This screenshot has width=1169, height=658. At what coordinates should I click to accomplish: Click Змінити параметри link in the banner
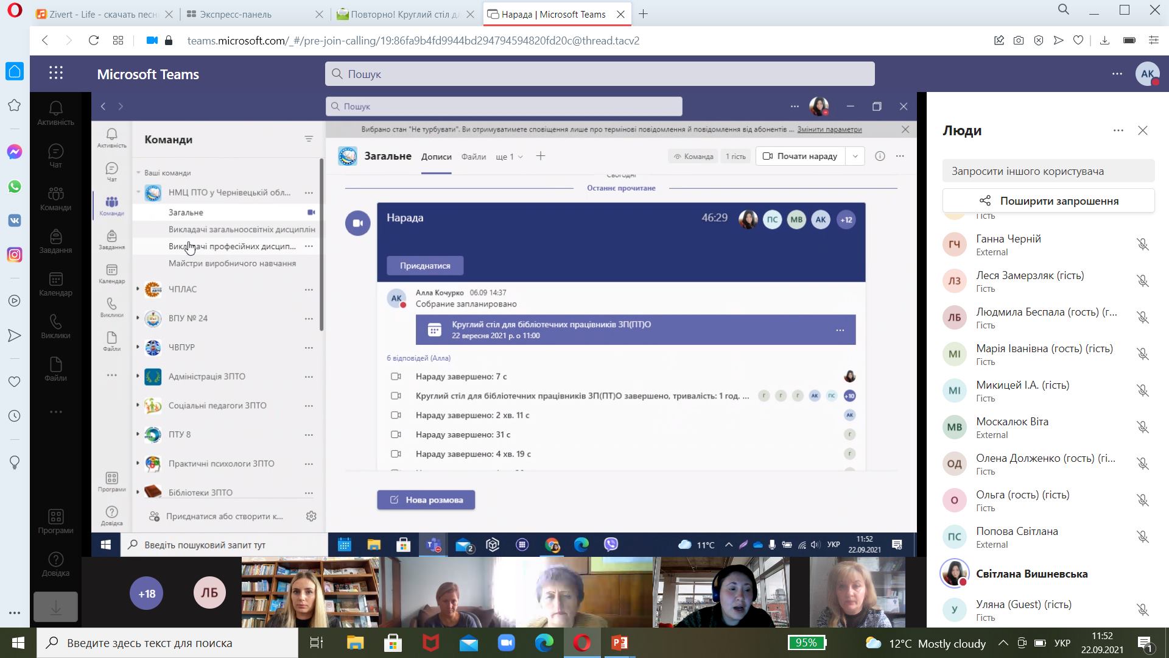[x=829, y=129]
